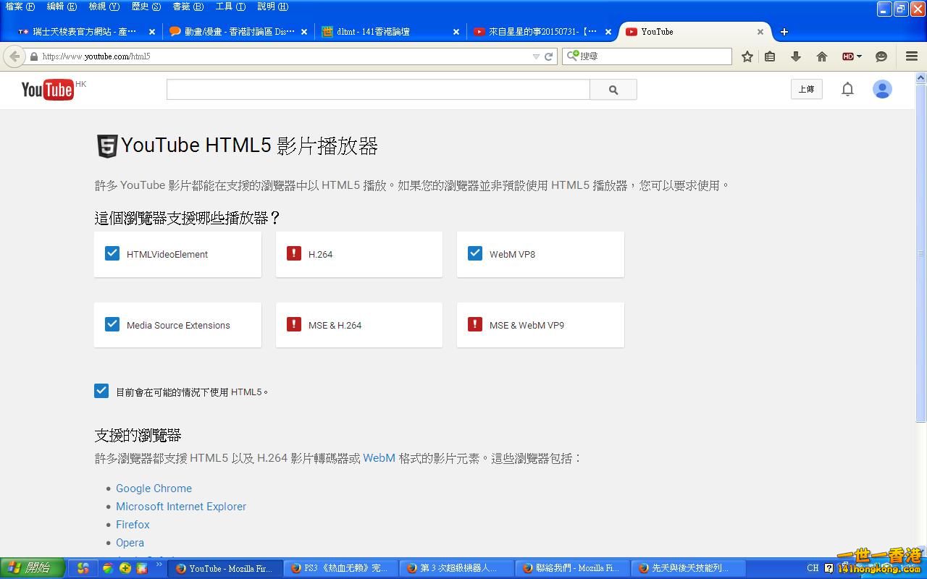Toggle the HTMLVideoElement checkbox
Image resolution: width=927 pixels, height=579 pixels.
tap(112, 253)
